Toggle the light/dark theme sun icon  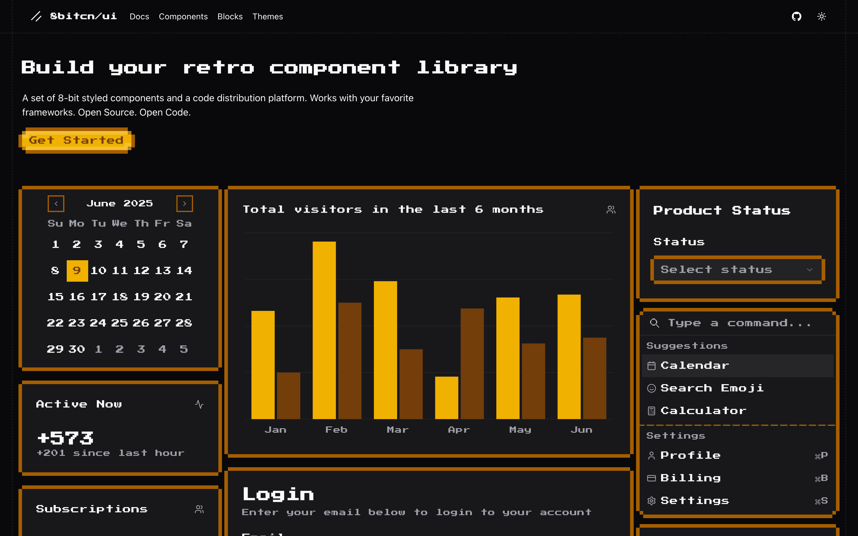coord(821,17)
